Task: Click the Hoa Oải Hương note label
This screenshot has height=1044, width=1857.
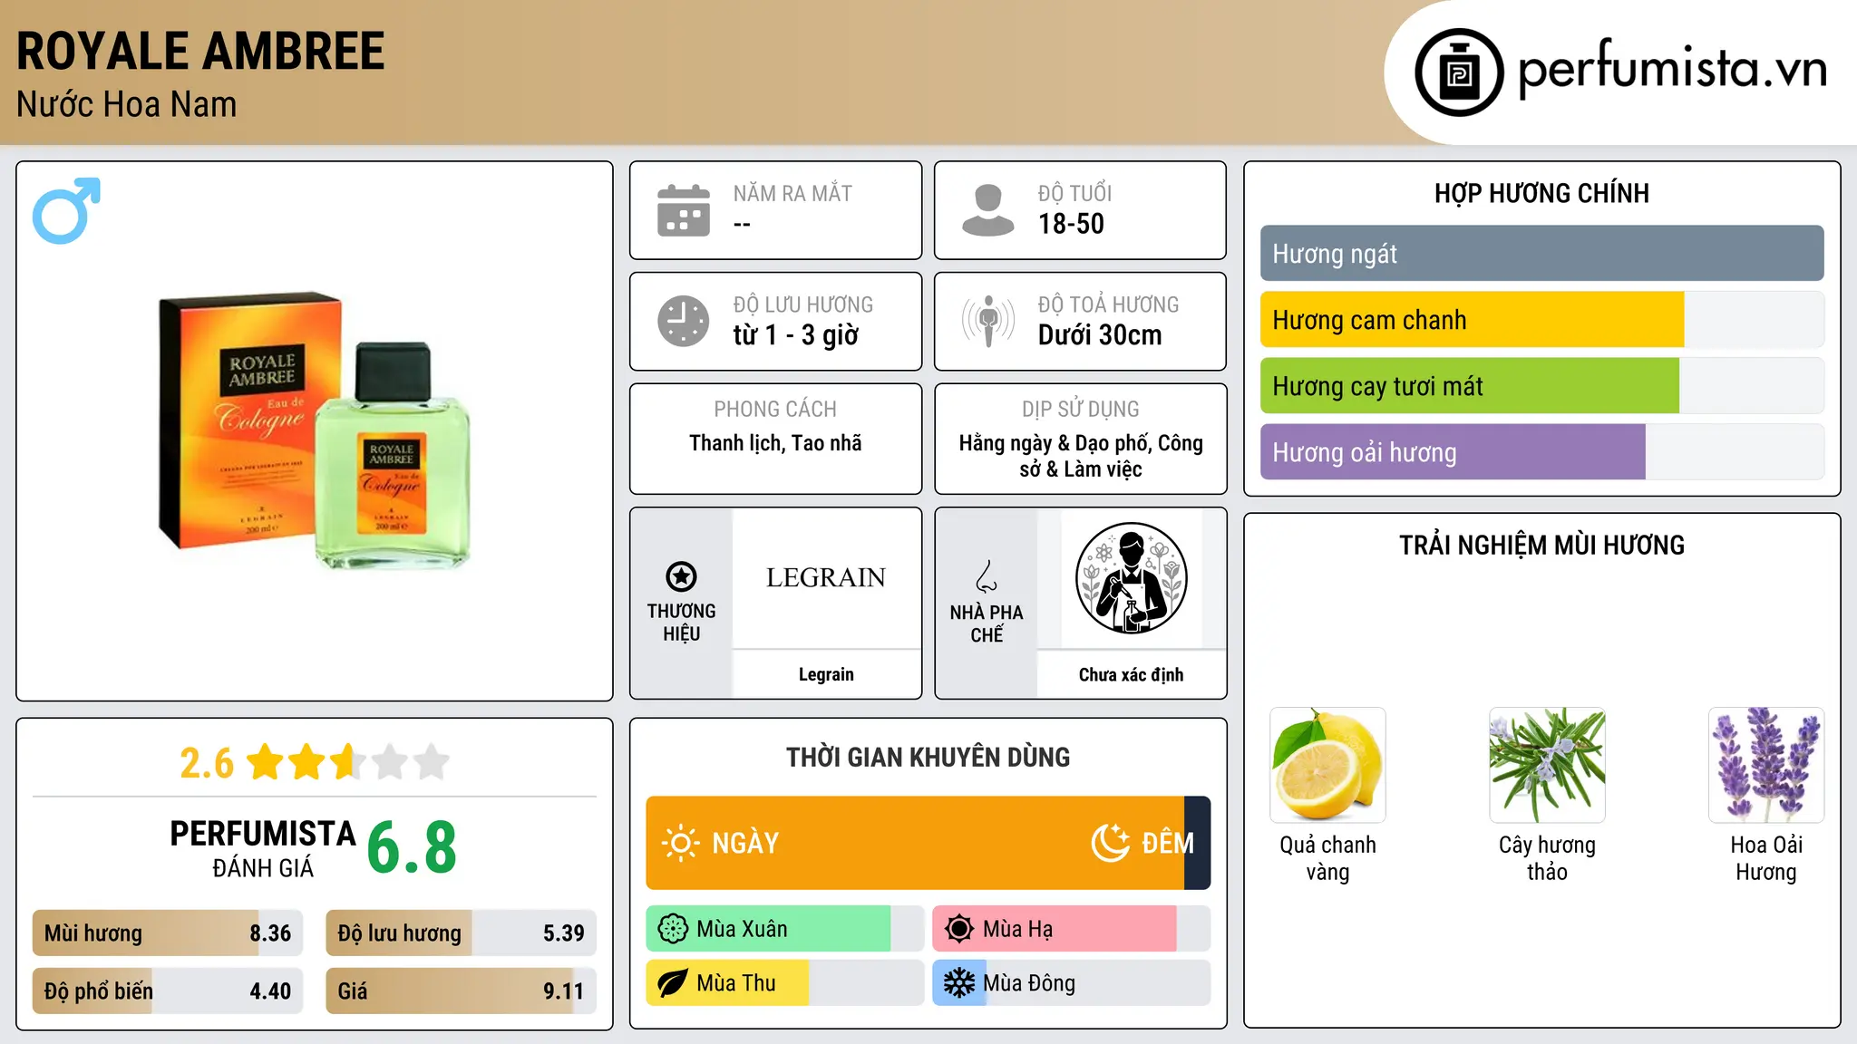Action: (x=1766, y=858)
